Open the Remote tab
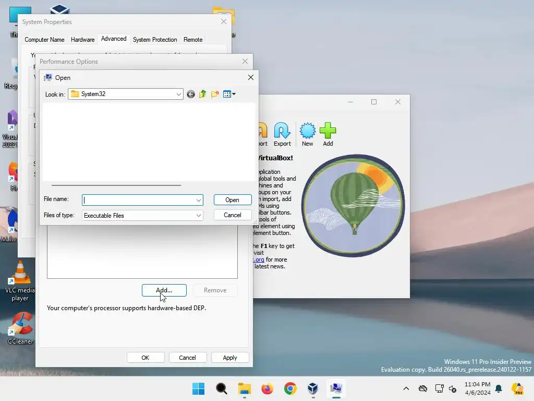 pos(193,40)
